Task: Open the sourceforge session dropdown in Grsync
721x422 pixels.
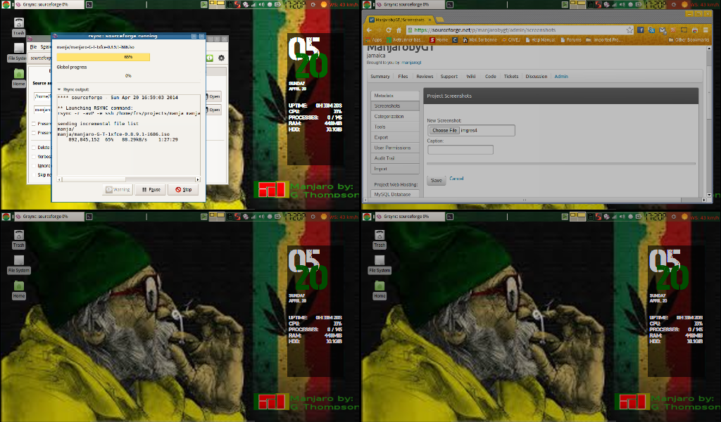Action: (x=40, y=58)
